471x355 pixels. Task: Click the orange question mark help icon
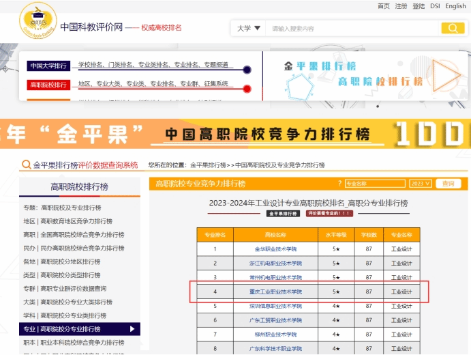click(x=339, y=184)
